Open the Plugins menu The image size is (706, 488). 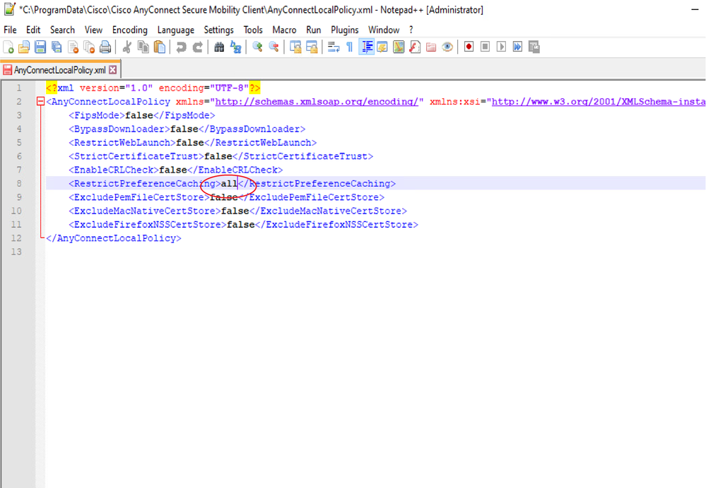344,30
